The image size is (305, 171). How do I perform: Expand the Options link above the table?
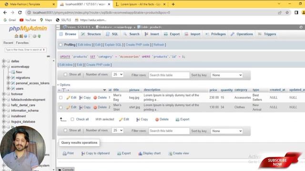(x=64, y=85)
